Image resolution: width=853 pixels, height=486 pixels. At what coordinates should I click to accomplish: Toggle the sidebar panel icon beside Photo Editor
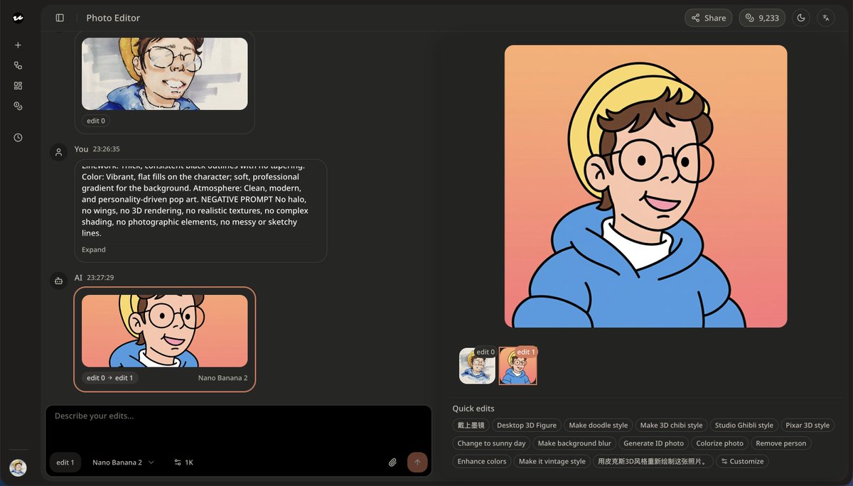tap(60, 18)
